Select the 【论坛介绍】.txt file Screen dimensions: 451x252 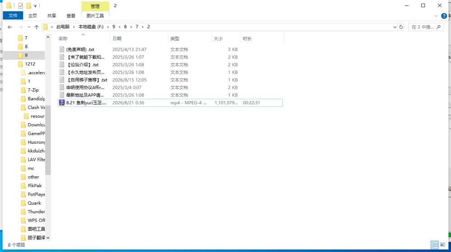(170, 64)
